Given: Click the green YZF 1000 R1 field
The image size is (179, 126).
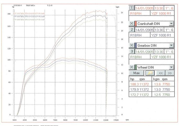Looking at the screenshot, I should (x=162, y=57).
